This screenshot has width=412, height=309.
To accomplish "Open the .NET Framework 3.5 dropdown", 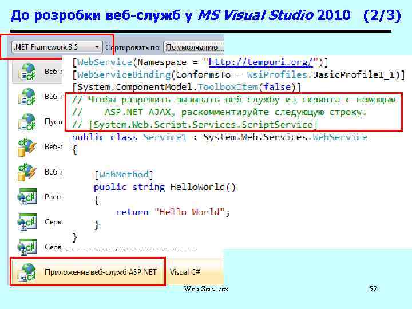I will tap(57, 47).
